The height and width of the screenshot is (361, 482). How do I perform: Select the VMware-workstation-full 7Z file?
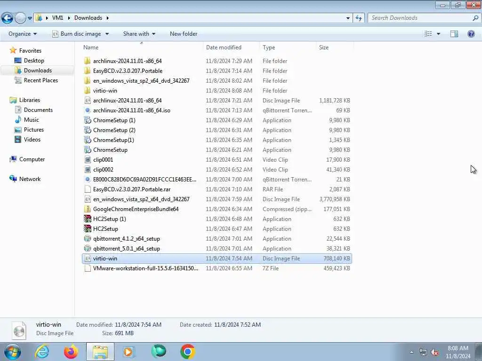click(x=217, y=268)
